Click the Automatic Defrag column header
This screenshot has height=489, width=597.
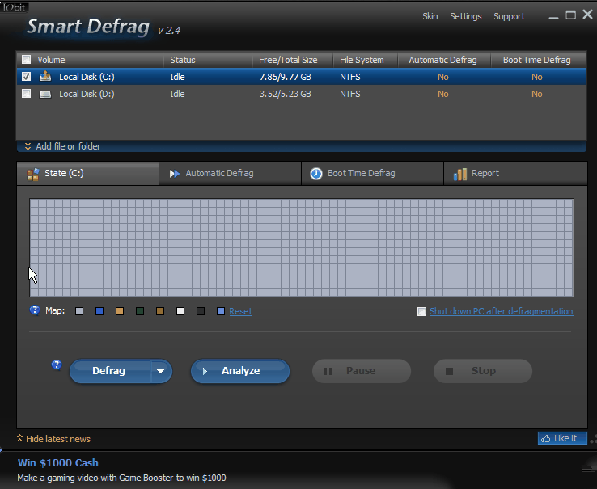[x=442, y=60]
